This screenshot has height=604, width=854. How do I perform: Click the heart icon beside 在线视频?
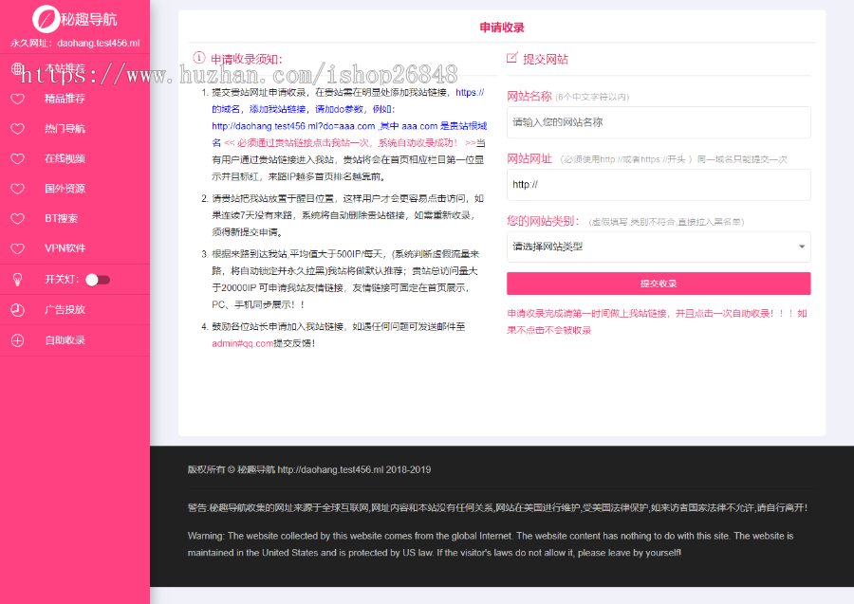point(17,159)
